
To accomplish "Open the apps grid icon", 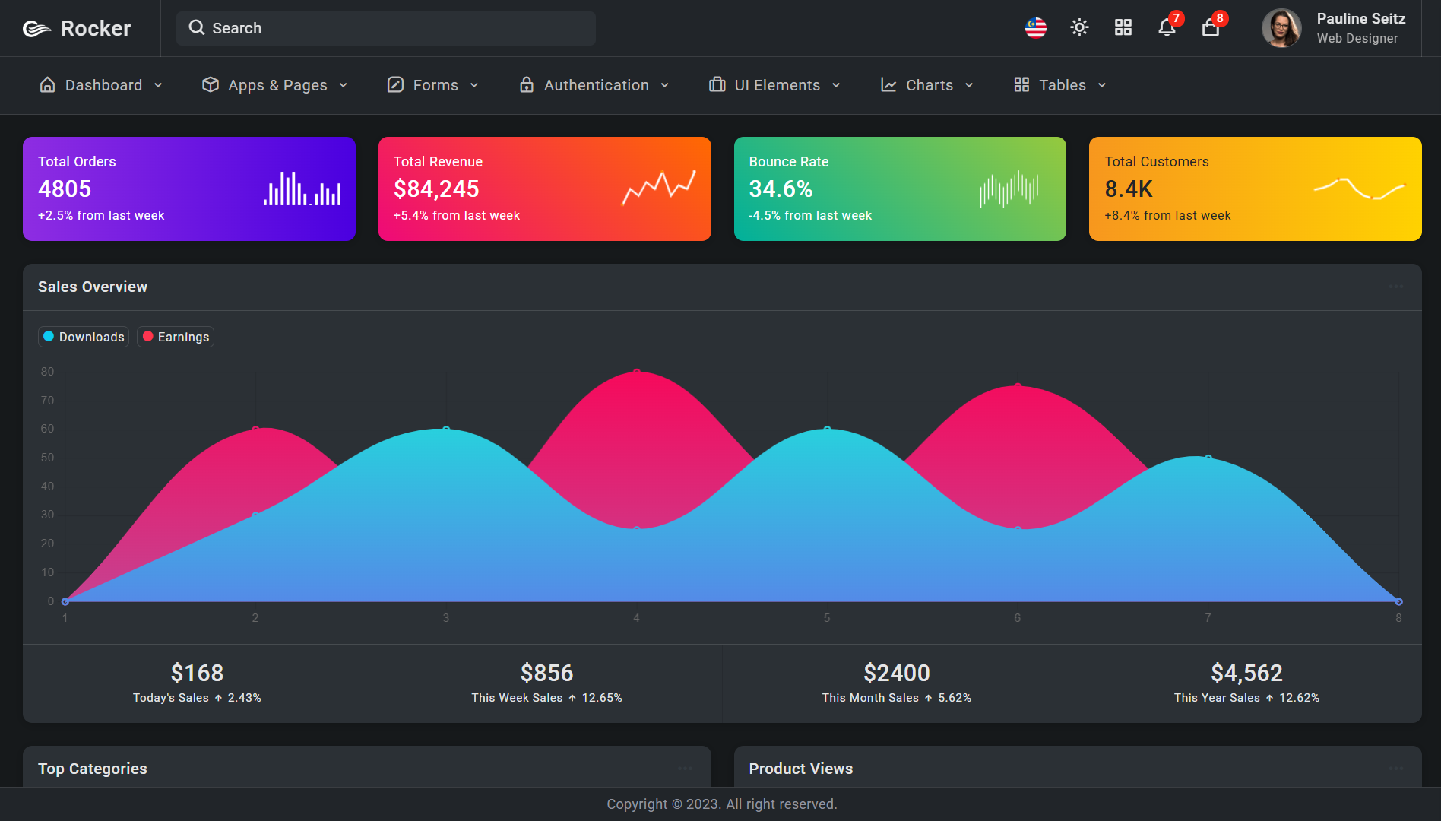I will pyautogui.click(x=1123, y=27).
